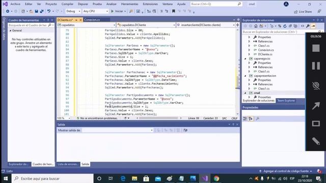Open Properties wrench icon in Solution Explorer toolbar

coord(308,26)
